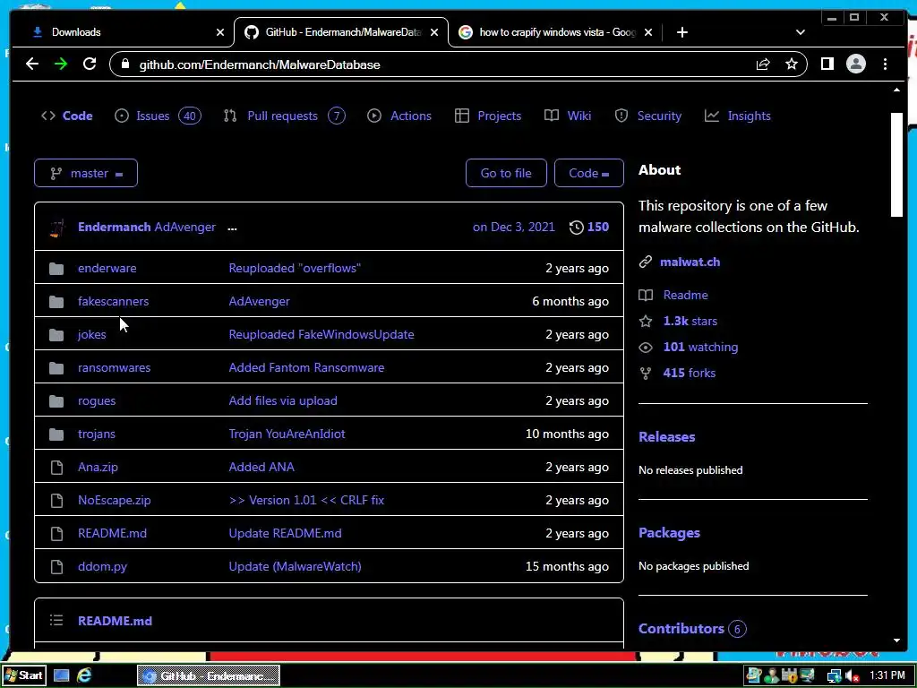Open the README.md file entry
Image resolution: width=917 pixels, height=688 pixels.
(x=112, y=534)
